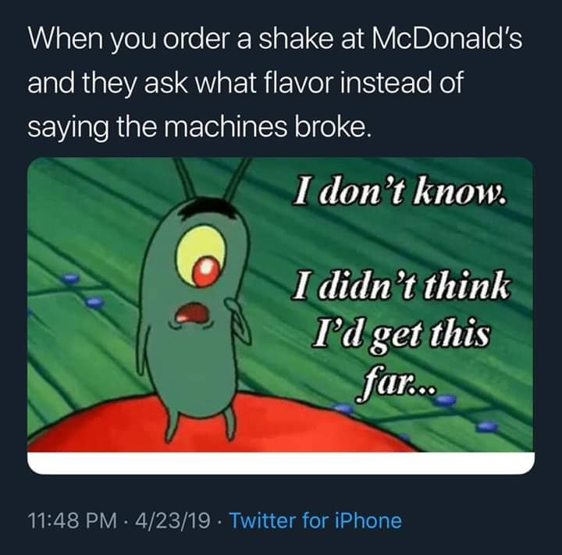Image resolution: width=562 pixels, height=555 pixels.
Task: Click the "I didn't think" caption line
Action: [x=400, y=287]
